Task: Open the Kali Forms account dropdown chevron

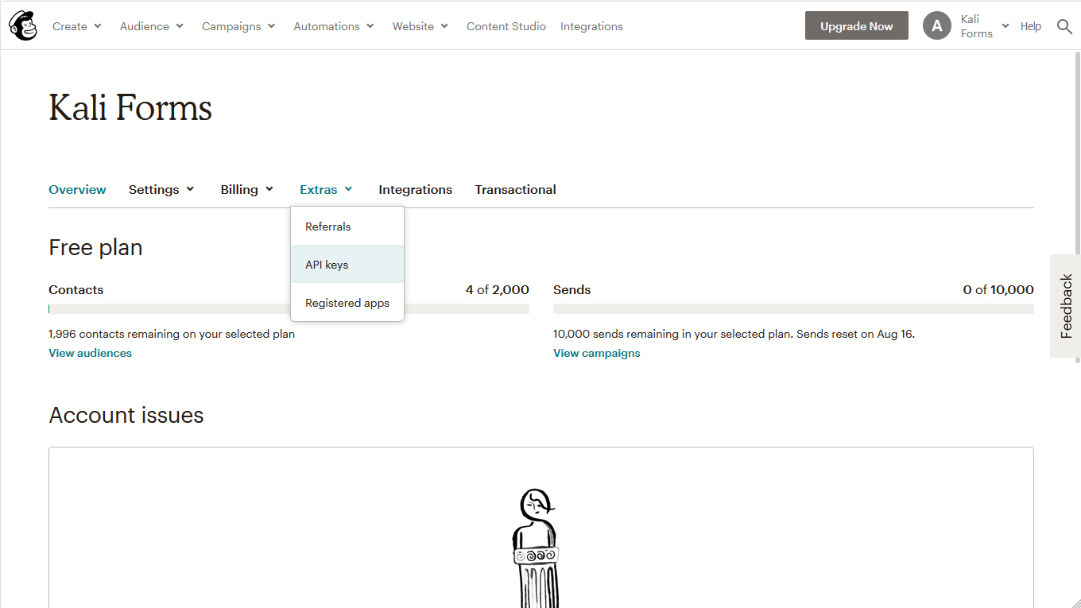Action: point(1005,26)
